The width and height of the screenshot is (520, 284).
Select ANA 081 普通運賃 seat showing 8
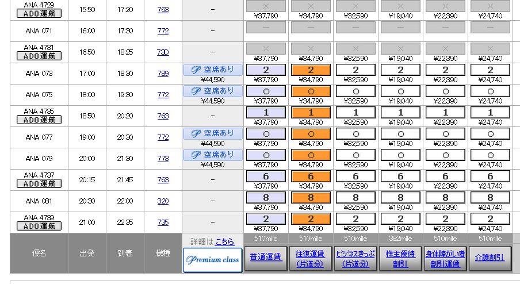266,198
